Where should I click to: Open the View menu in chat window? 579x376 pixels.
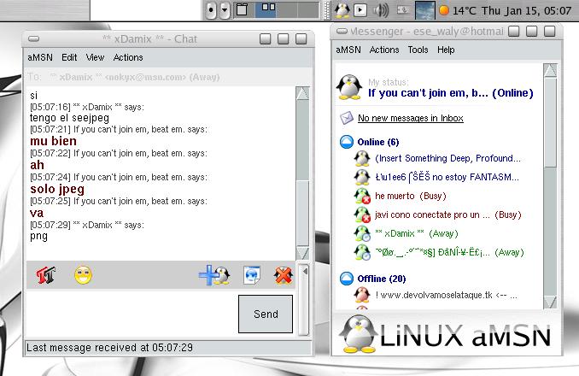pos(95,57)
